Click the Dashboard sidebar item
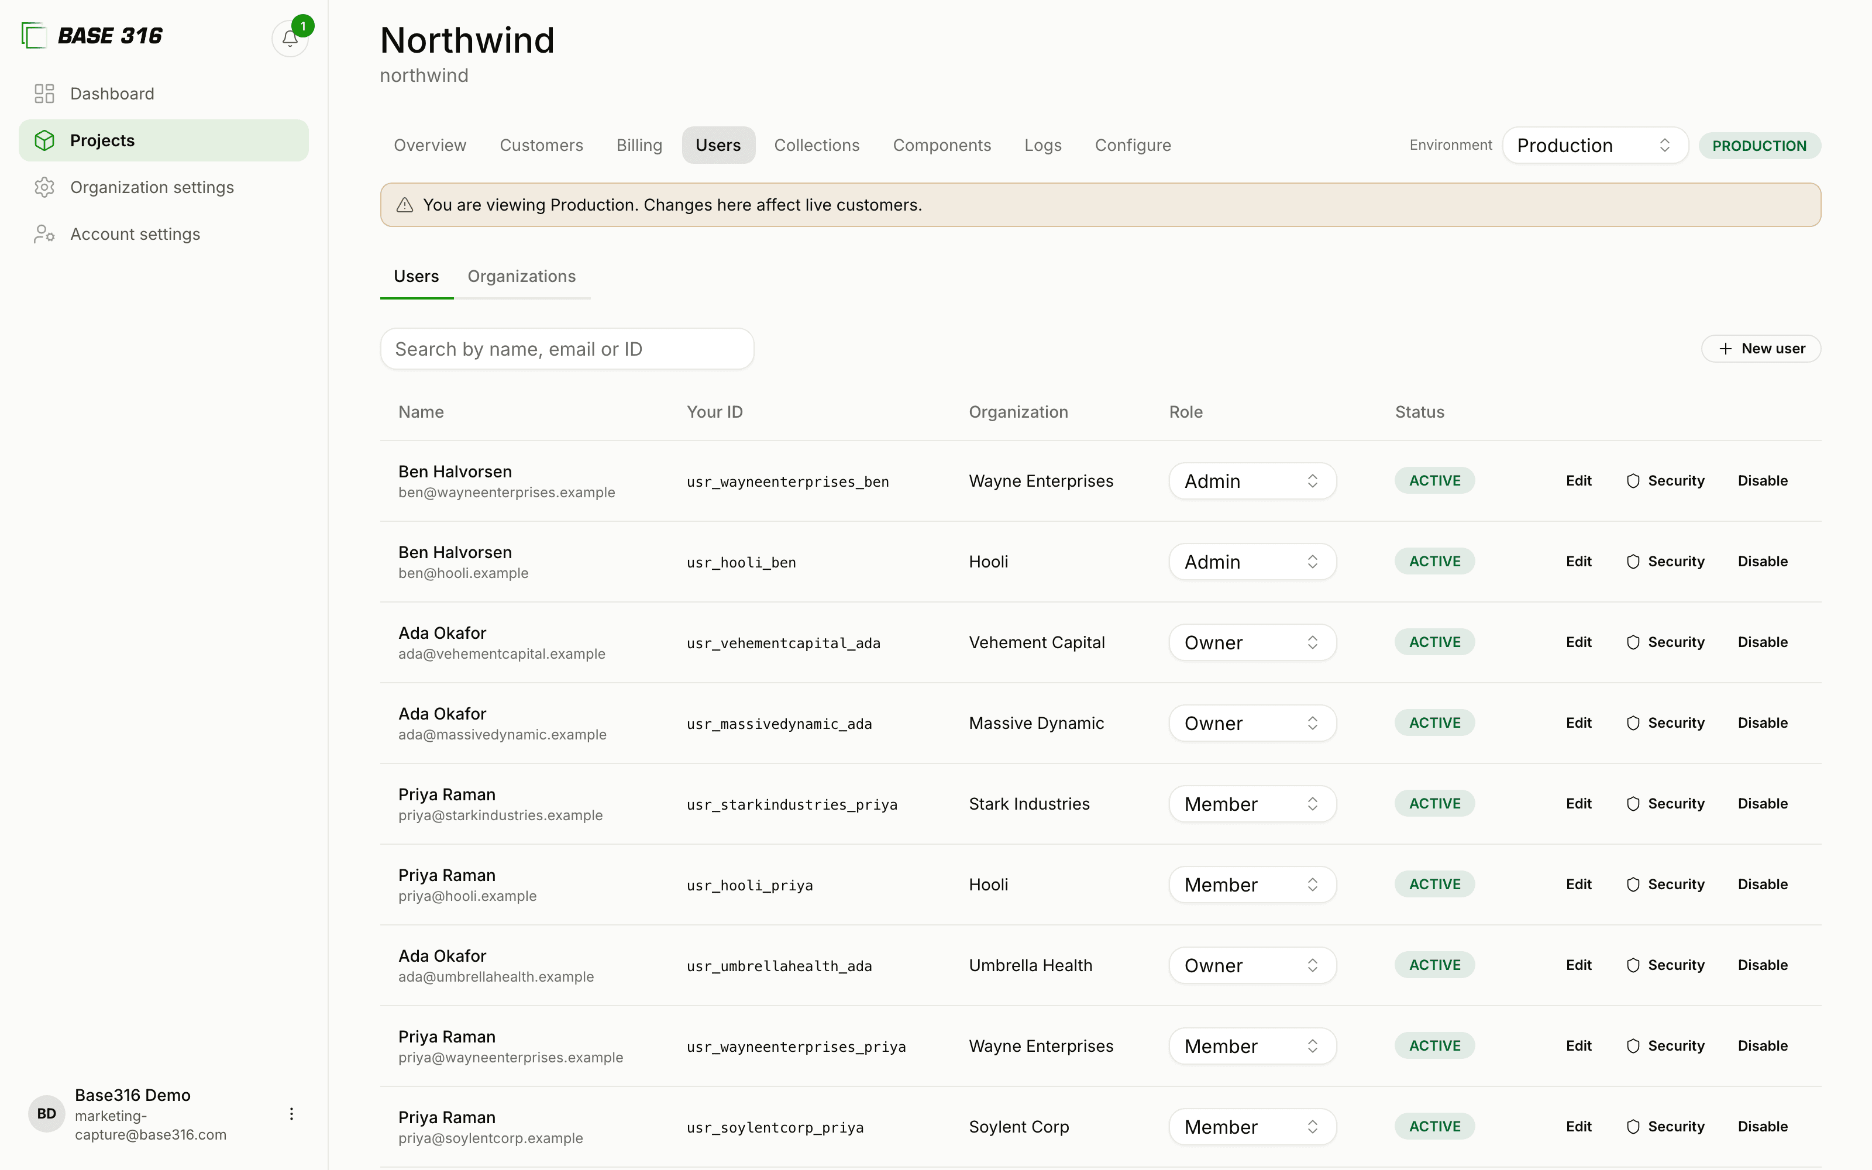1872x1170 pixels. point(163,94)
